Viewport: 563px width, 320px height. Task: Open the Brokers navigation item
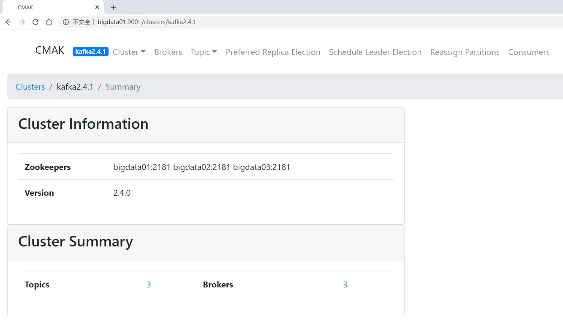coord(168,52)
